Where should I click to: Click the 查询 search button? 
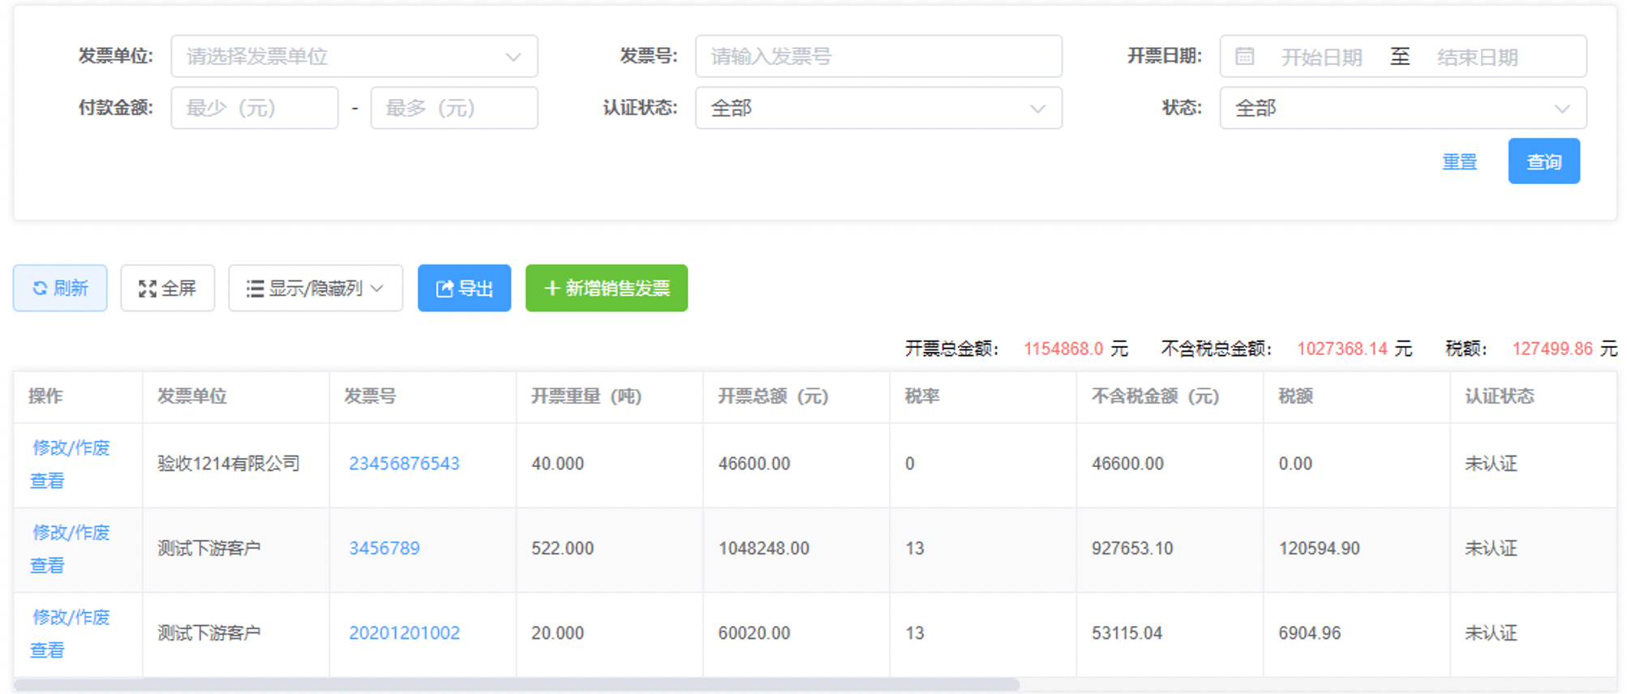coord(1543,161)
